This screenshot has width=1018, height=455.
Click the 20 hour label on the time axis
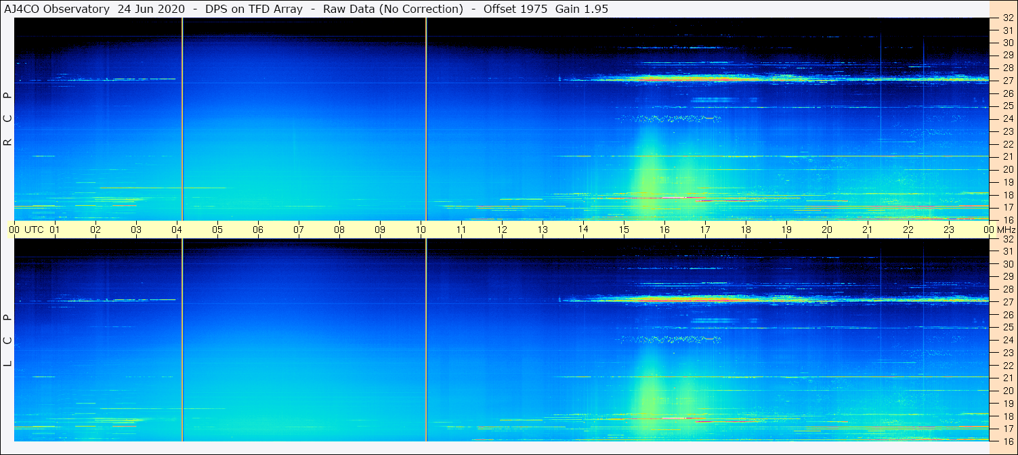coord(827,230)
